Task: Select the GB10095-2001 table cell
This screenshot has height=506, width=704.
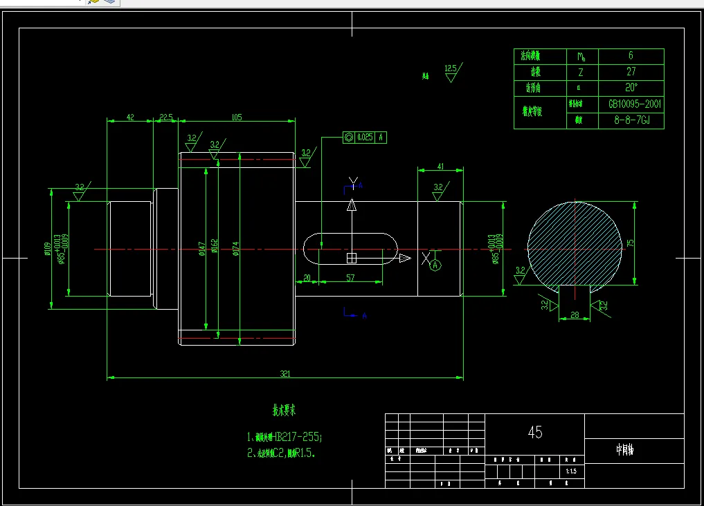Action: [631, 104]
